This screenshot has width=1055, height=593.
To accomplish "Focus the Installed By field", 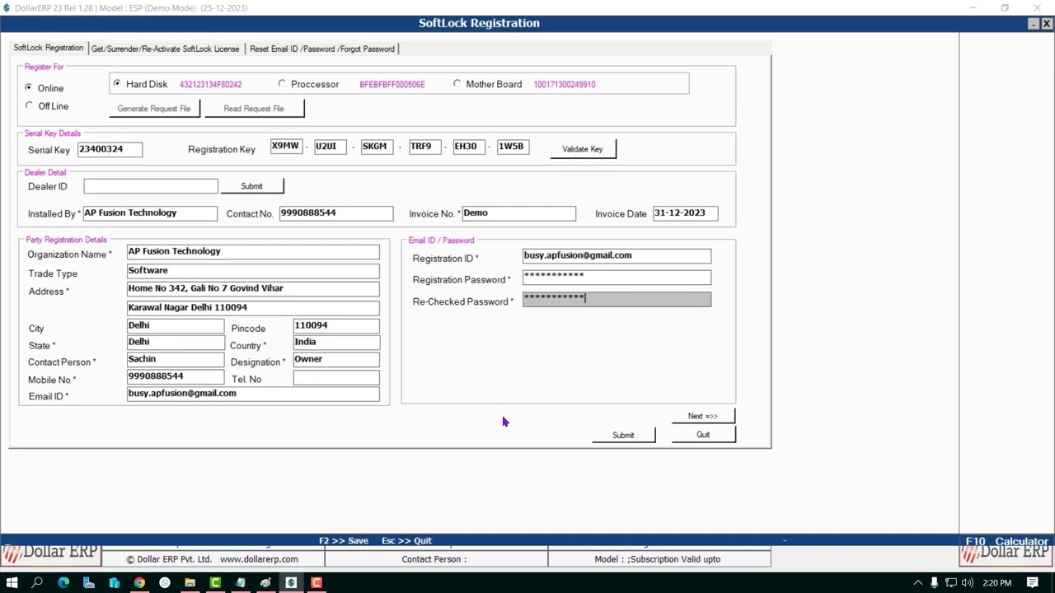I will (x=150, y=213).
